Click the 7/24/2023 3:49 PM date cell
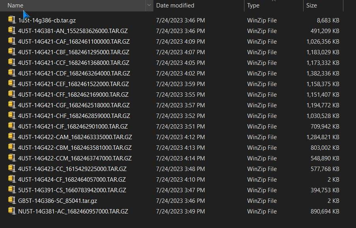Screen dimensions: 356x228 coord(181,211)
